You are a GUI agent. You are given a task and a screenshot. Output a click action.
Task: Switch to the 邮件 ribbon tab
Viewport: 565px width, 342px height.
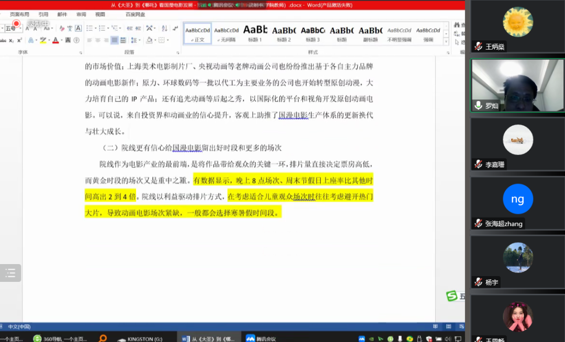click(62, 15)
